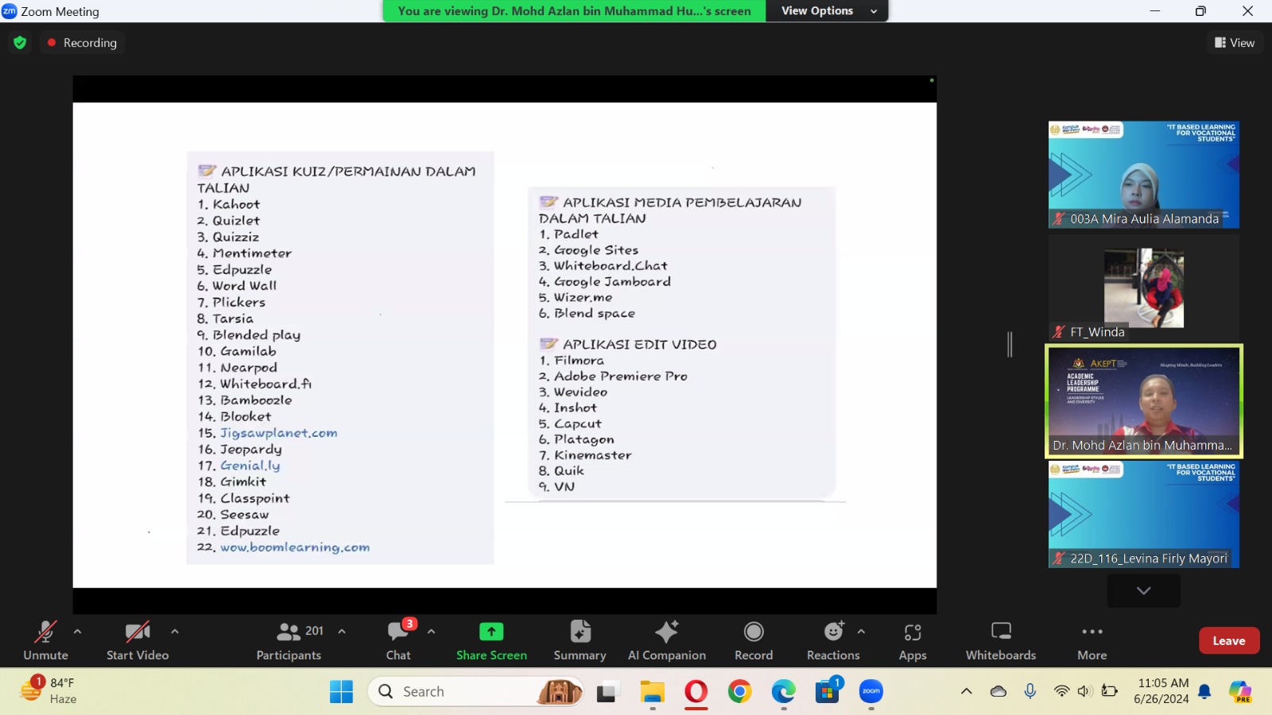Open the AI Companion panel
The width and height of the screenshot is (1272, 715).
tap(666, 640)
